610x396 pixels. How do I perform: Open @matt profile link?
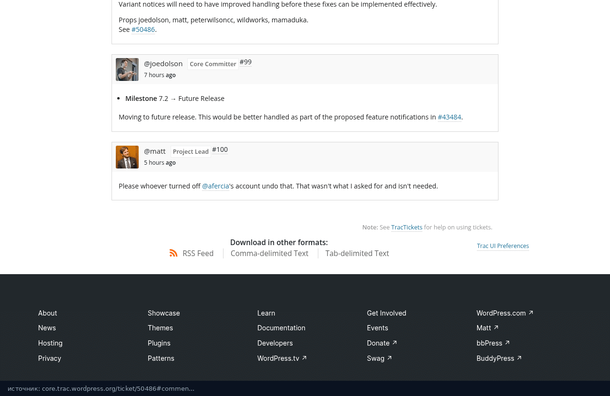tap(155, 151)
